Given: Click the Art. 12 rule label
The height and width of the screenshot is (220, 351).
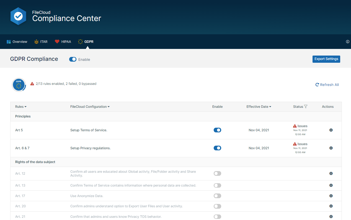Looking at the screenshot, I should 20,173.
